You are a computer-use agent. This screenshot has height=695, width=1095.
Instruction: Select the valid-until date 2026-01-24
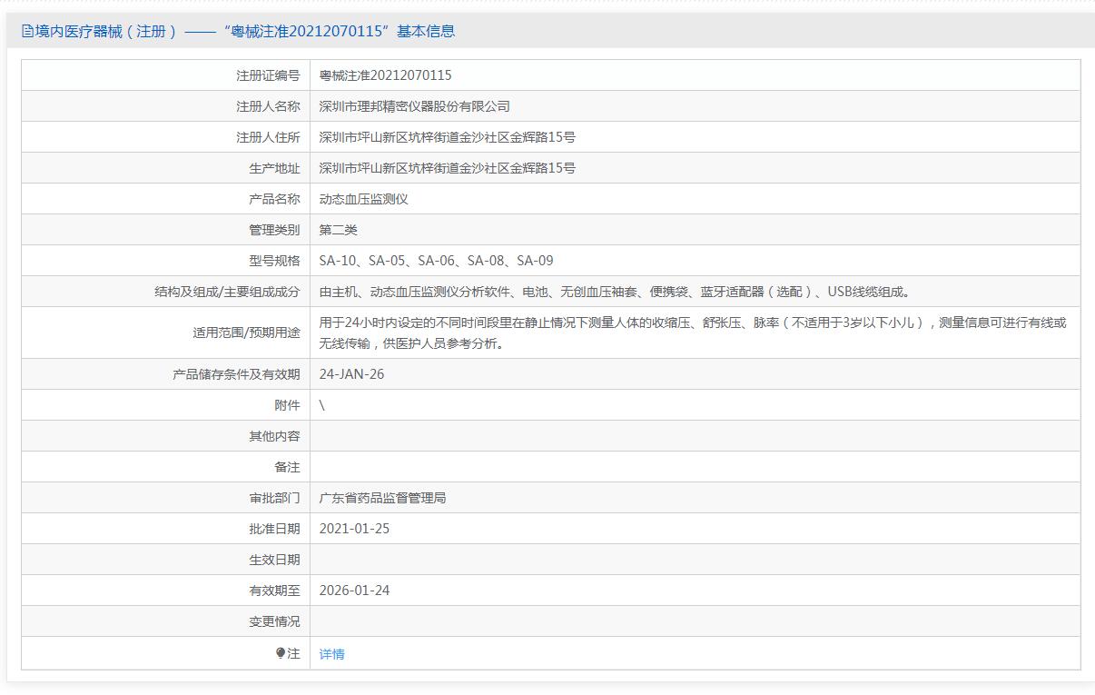354,591
